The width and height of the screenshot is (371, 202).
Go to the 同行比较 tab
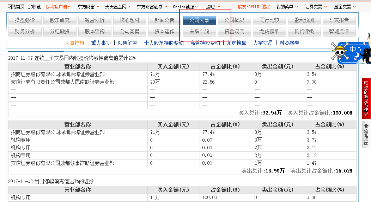pyautogui.click(x=269, y=20)
